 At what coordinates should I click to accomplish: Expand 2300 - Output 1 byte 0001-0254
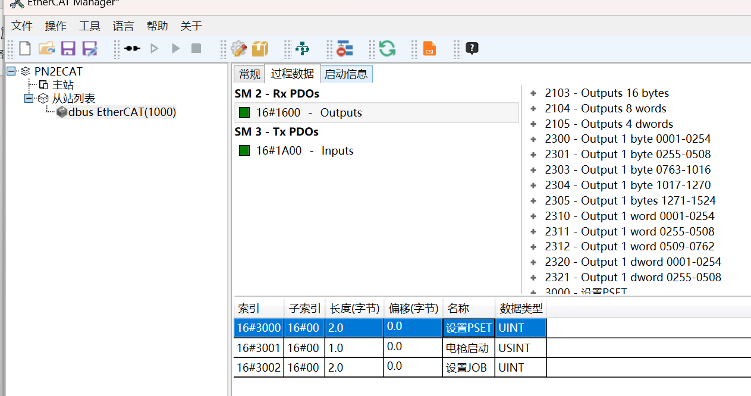coord(533,139)
